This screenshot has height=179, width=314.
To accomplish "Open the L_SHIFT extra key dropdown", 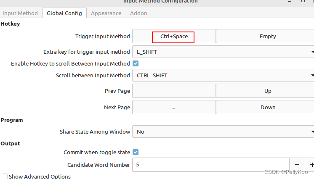I will [223, 52].
